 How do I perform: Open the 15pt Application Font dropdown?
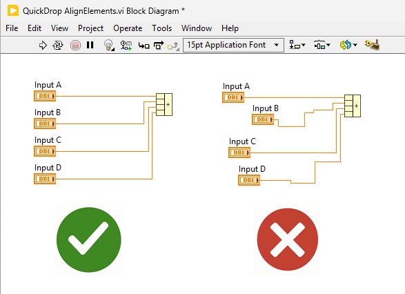[233, 45]
